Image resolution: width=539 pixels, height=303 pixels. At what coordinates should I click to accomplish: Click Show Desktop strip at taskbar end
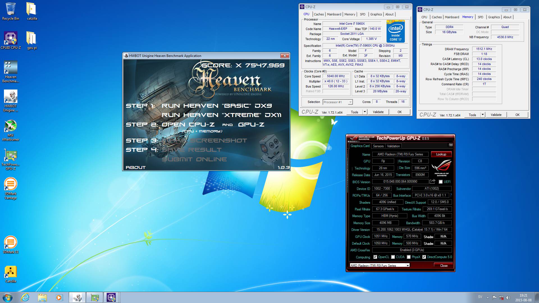537,297
